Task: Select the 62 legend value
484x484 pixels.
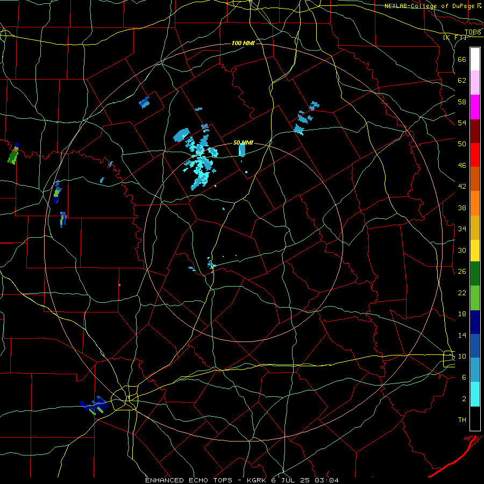Action: tap(462, 80)
